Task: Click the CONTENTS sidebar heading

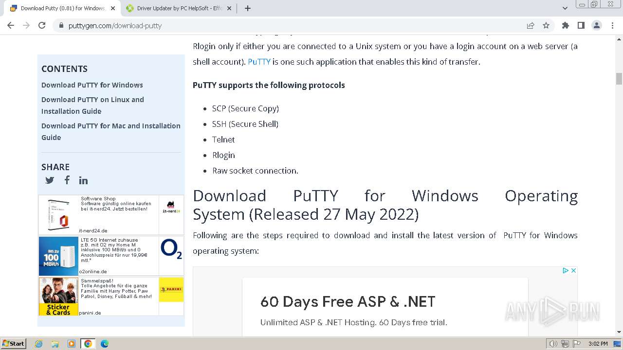Action: (x=64, y=69)
